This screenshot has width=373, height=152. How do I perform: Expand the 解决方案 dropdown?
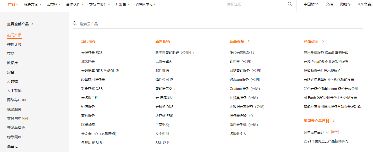[33, 4]
